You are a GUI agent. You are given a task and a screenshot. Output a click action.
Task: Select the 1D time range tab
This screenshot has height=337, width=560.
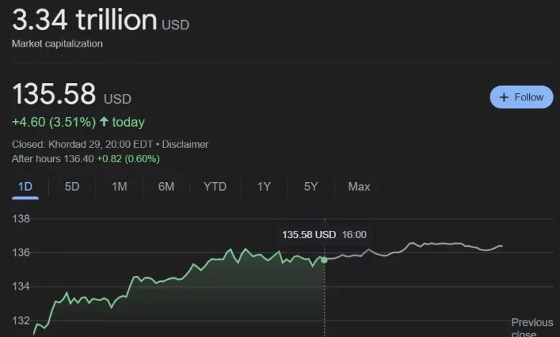click(25, 186)
